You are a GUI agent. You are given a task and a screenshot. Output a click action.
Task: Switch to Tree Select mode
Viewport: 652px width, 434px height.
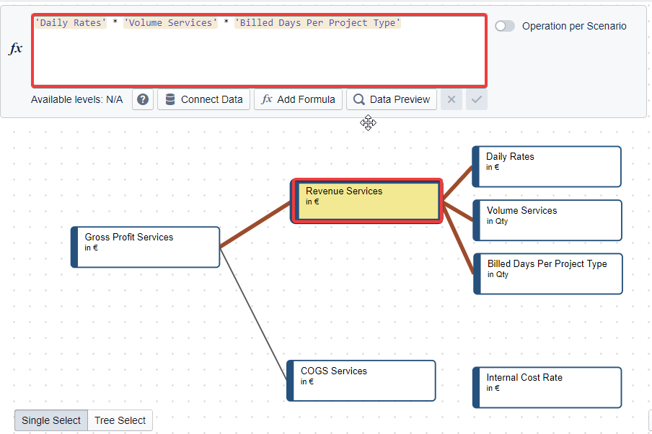[120, 420]
